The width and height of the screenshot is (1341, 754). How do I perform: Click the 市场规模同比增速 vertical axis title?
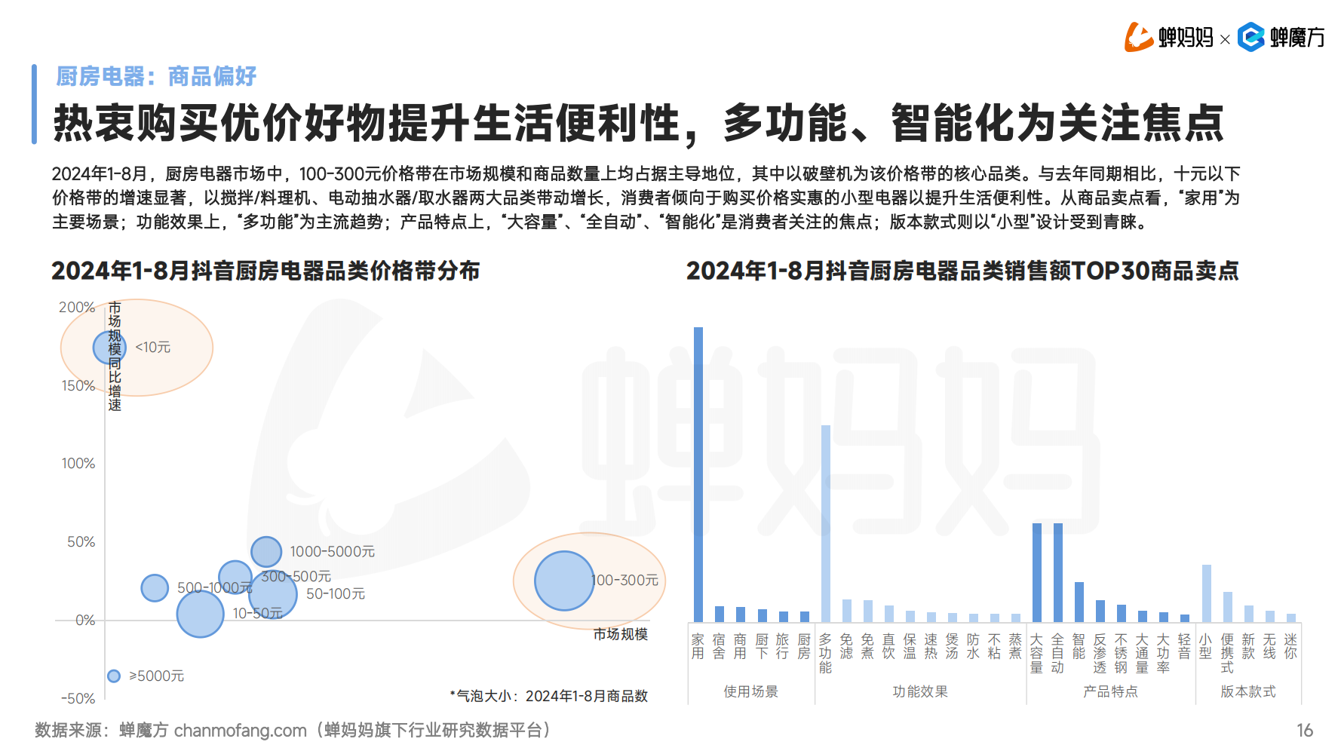coord(115,357)
